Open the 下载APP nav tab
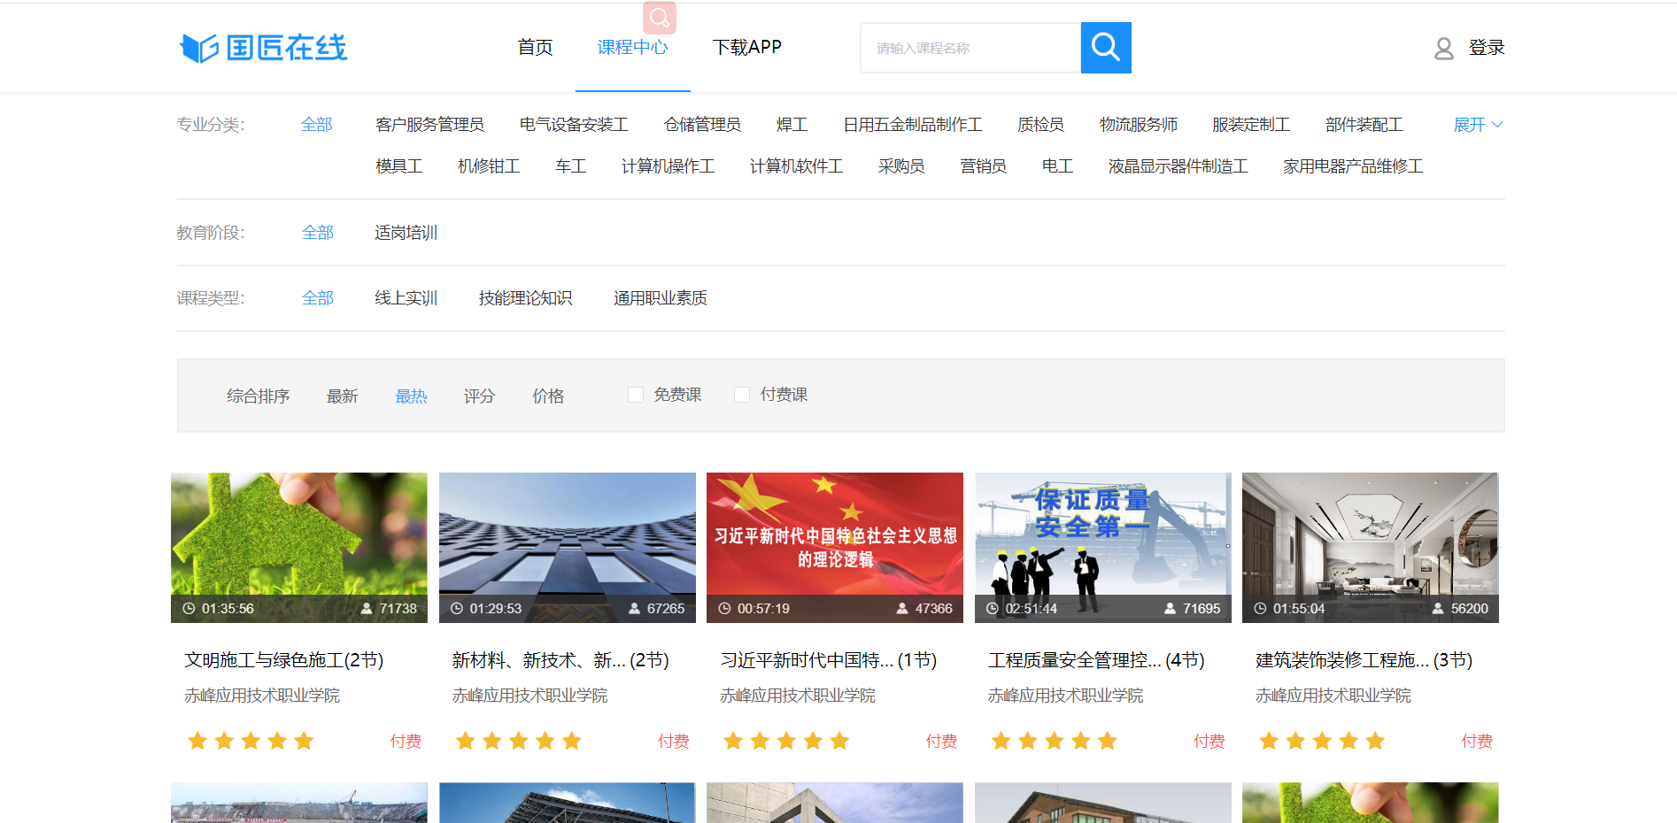This screenshot has height=823, width=1677. (747, 47)
